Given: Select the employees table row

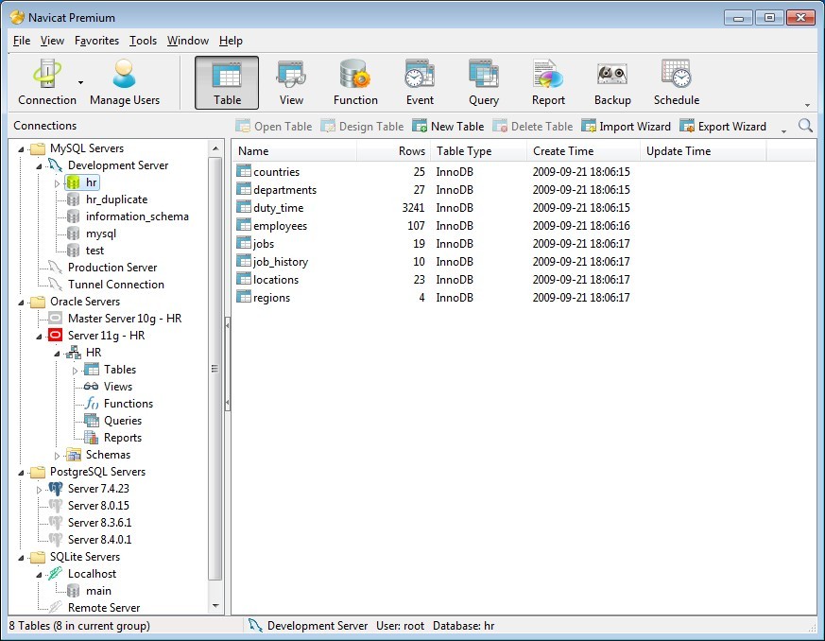Looking at the screenshot, I should click(x=280, y=226).
